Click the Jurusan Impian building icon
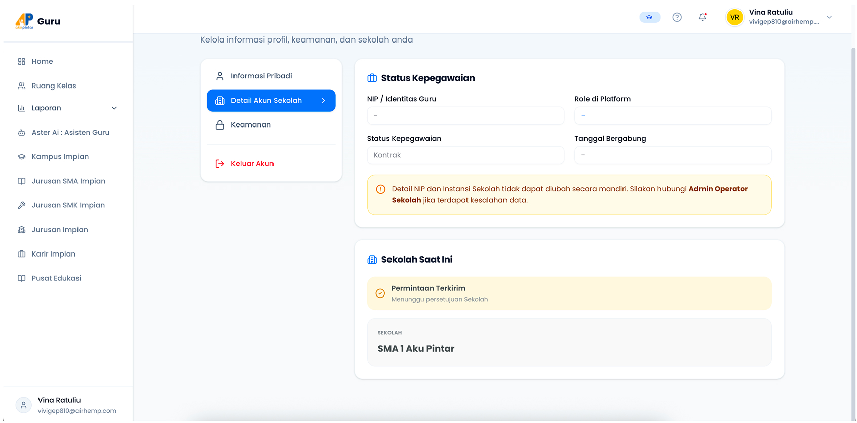Image resolution: width=857 pixels, height=423 pixels. (x=21, y=230)
